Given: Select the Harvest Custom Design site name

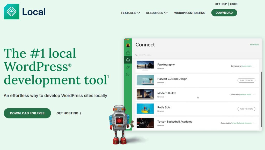Looking at the screenshot, I should [x=172, y=79].
